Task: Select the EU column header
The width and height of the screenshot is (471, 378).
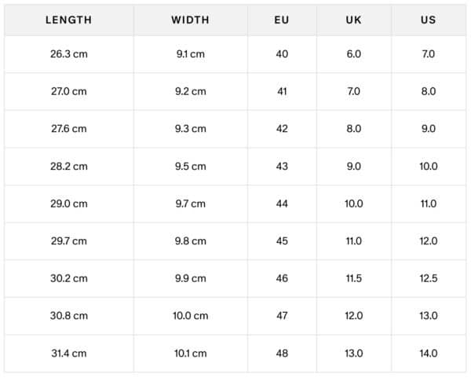Action: pyautogui.click(x=282, y=20)
